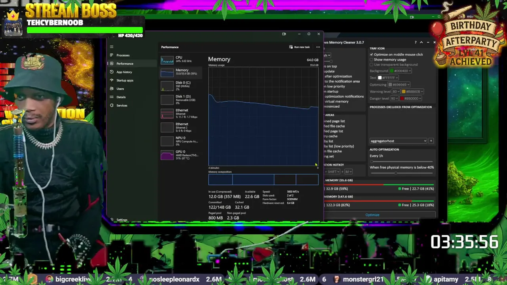Toggle Optimize on middle mouse click checkbox

pos(372,55)
